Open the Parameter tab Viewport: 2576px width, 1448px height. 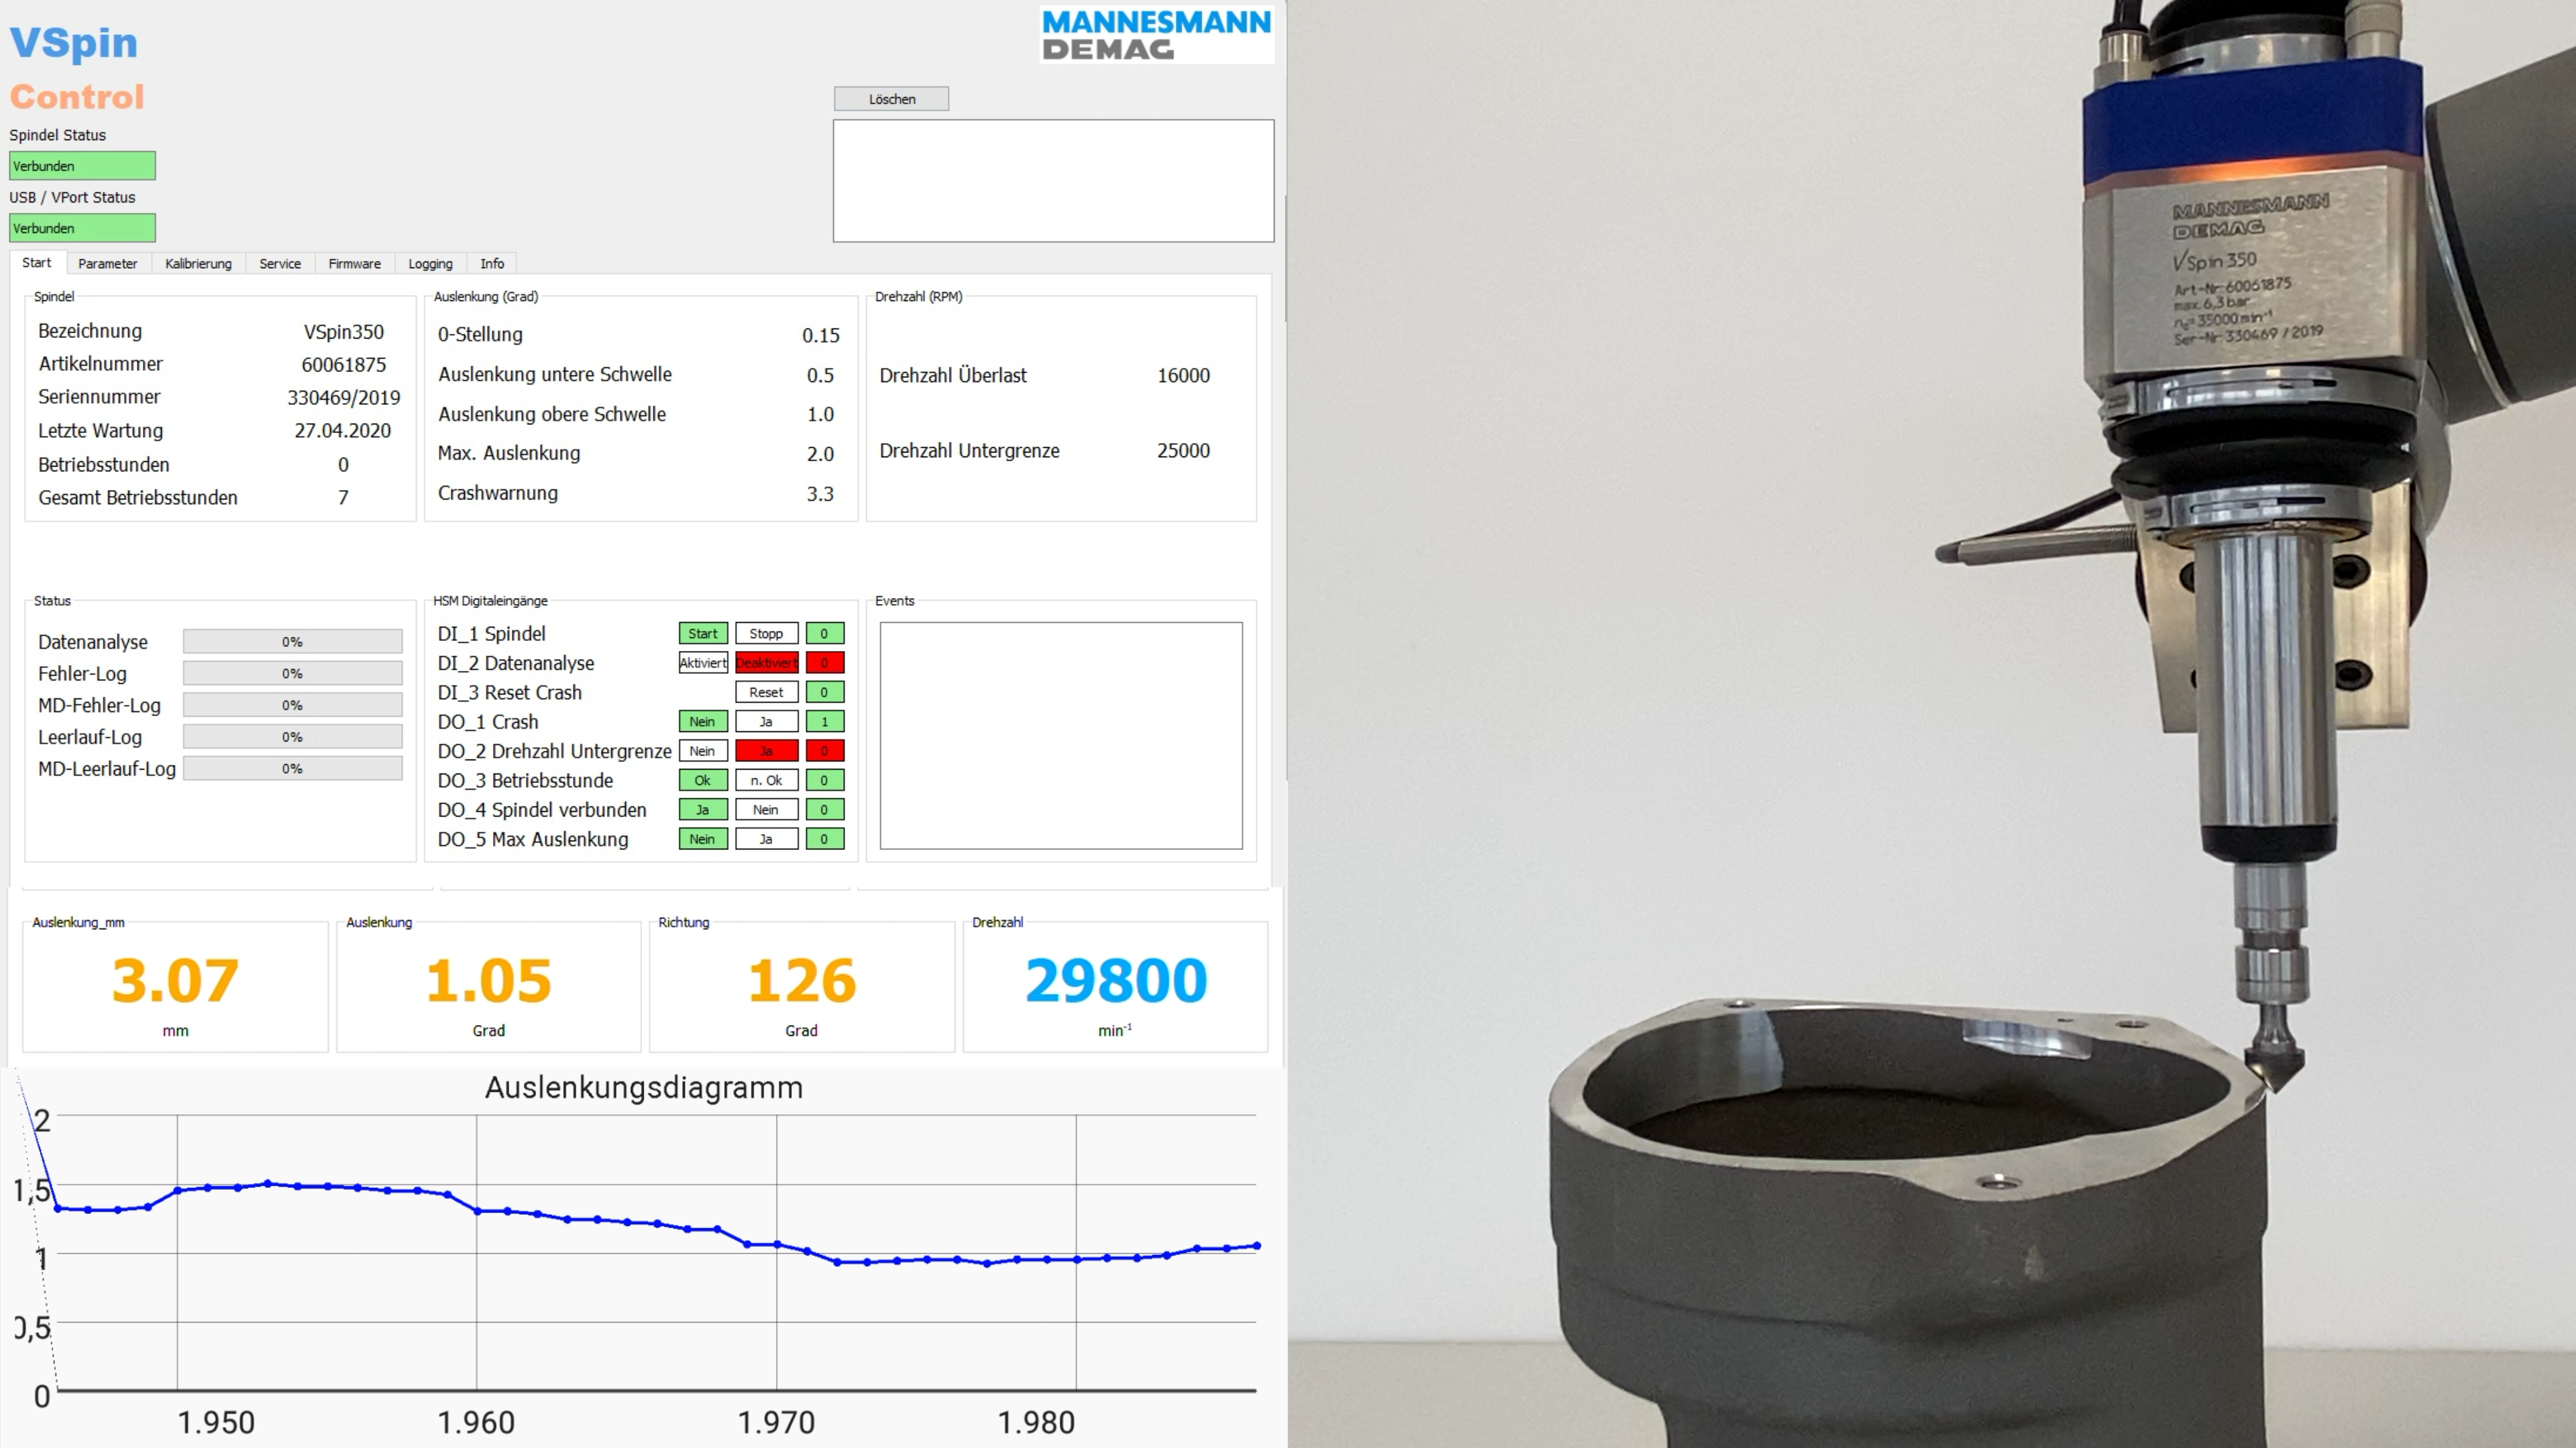coord(108,264)
